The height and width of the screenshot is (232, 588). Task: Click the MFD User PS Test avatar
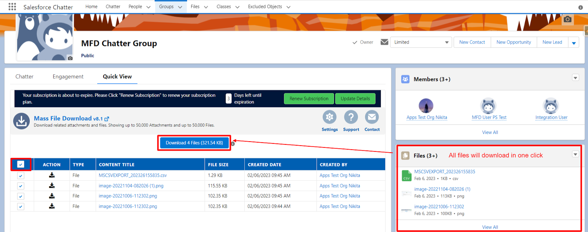[488, 106]
